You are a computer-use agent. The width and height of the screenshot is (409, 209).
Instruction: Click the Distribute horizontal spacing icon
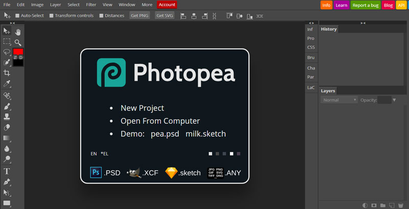click(260, 16)
